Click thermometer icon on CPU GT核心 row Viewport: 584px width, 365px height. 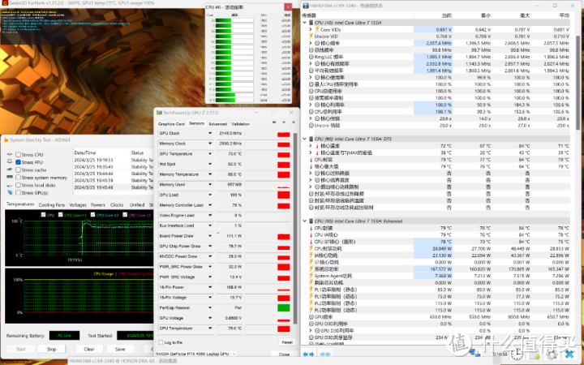[311, 242]
